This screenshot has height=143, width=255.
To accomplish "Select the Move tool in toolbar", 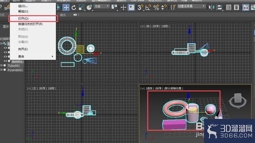I will coord(66,7).
